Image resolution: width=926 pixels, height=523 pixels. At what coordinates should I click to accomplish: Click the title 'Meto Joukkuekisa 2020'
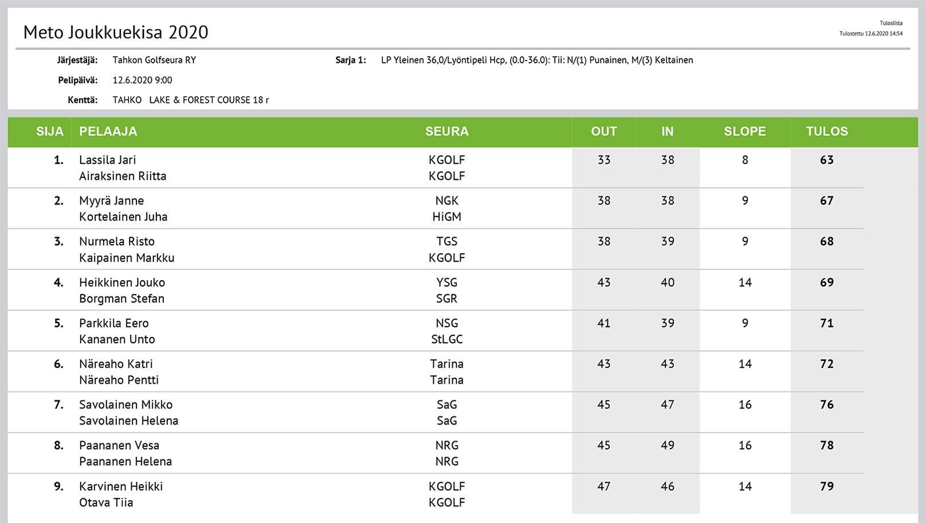tap(116, 32)
